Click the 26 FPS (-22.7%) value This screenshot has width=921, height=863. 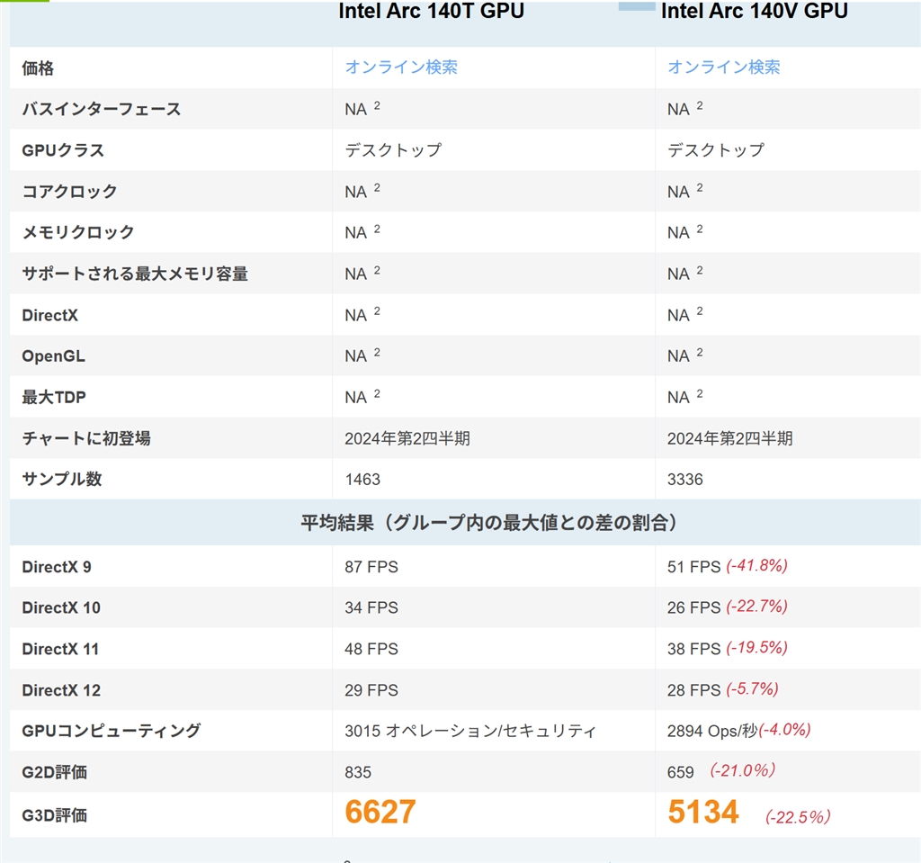(727, 607)
